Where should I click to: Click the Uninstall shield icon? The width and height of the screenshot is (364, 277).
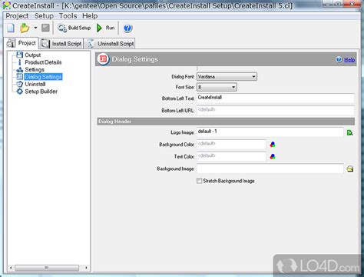point(19,84)
